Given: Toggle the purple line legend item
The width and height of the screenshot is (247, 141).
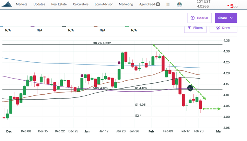Looking at the screenshot, I should point(39,30).
